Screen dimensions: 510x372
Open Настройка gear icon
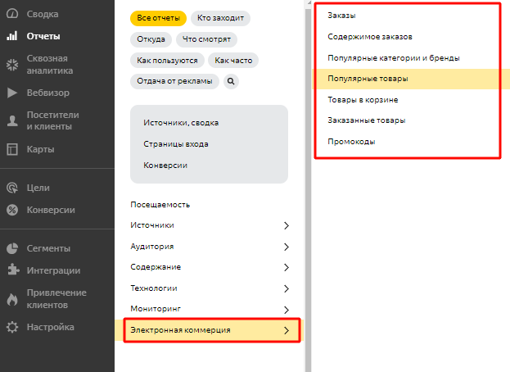12,327
